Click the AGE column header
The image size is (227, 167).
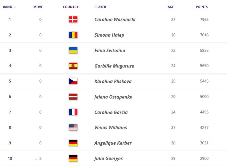[171, 7]
